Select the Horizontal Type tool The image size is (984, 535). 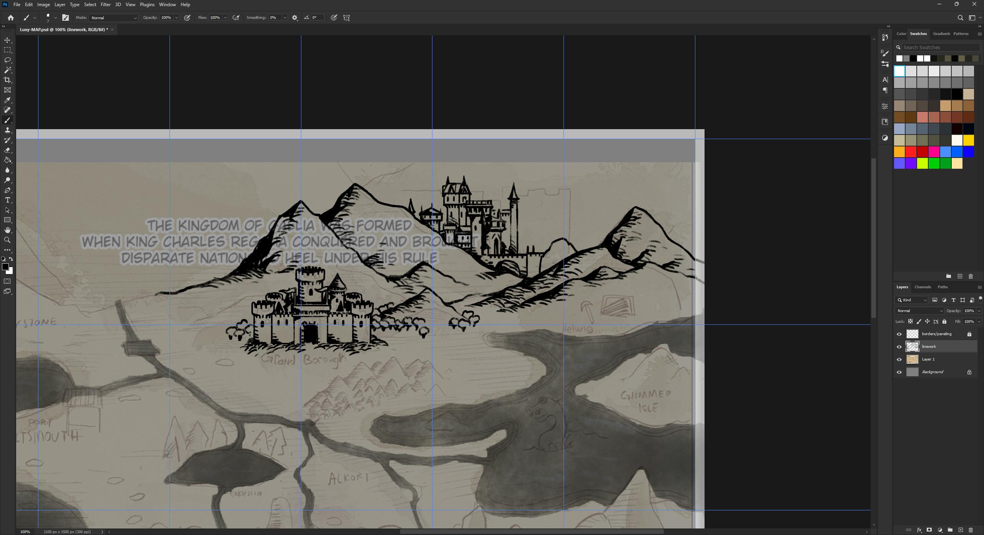pos(7,200)
